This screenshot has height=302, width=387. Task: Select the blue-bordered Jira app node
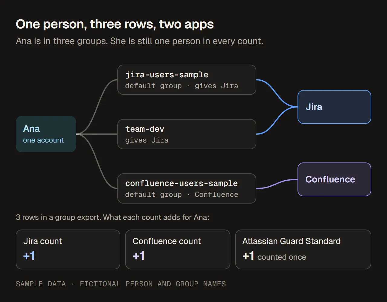coord(334,107)
